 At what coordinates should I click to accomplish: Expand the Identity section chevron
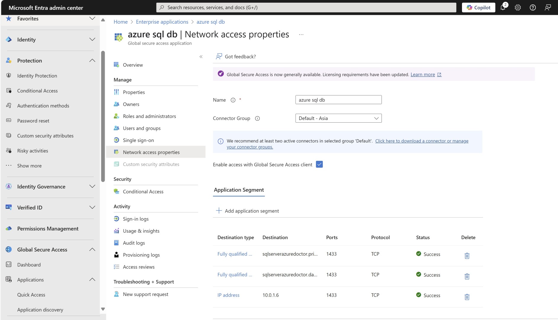[92, 40]
